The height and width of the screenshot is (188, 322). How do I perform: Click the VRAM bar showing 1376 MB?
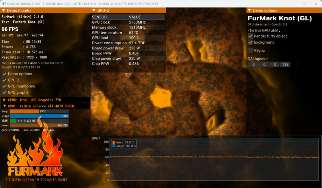point(39,121)
